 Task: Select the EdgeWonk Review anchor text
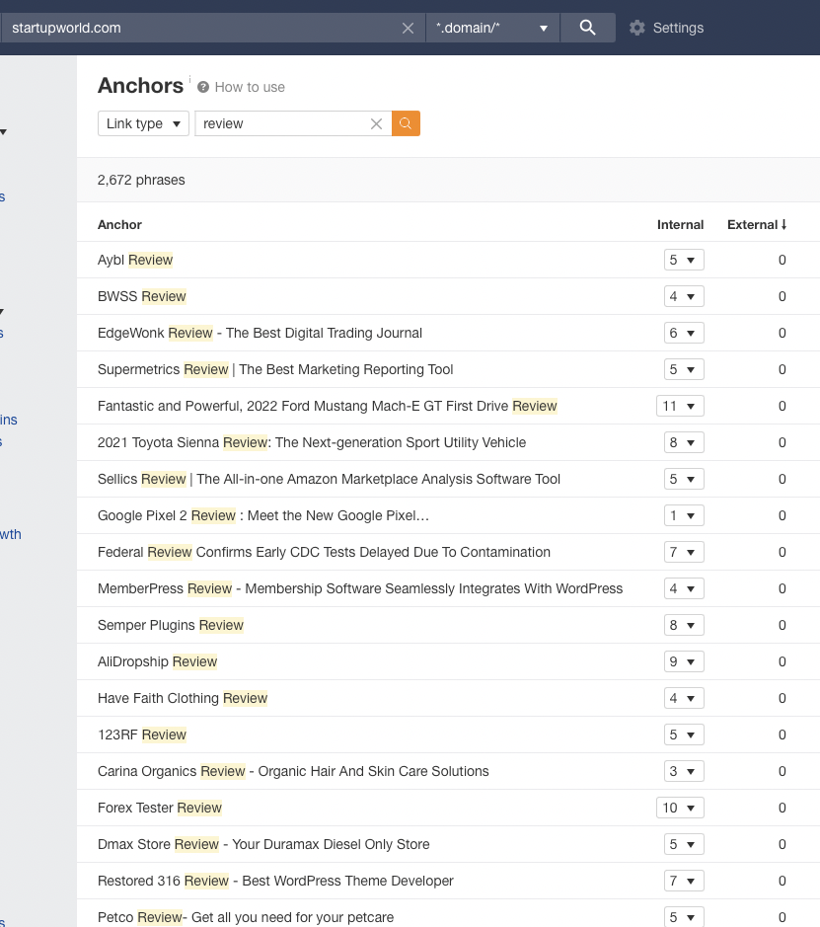point(260,333)
